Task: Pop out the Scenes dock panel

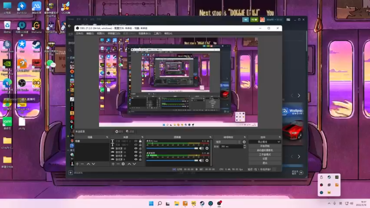Action: coord(107,137)
